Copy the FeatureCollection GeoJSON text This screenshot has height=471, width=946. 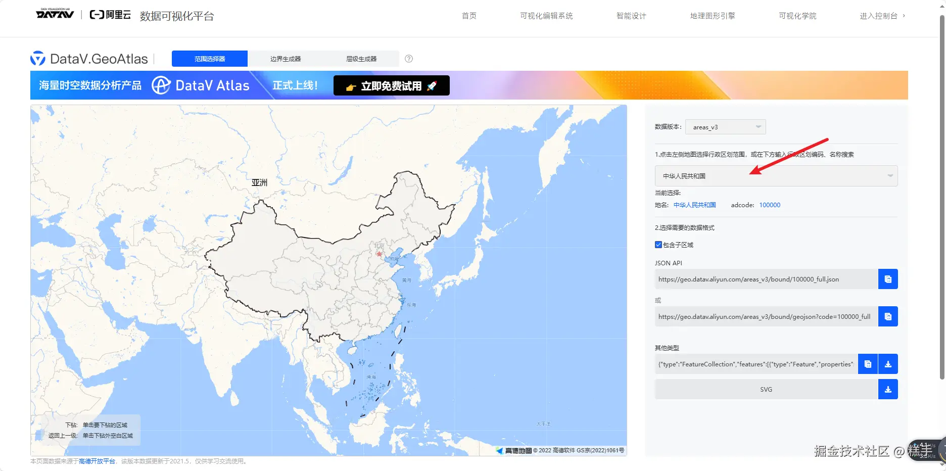point(868,364)
